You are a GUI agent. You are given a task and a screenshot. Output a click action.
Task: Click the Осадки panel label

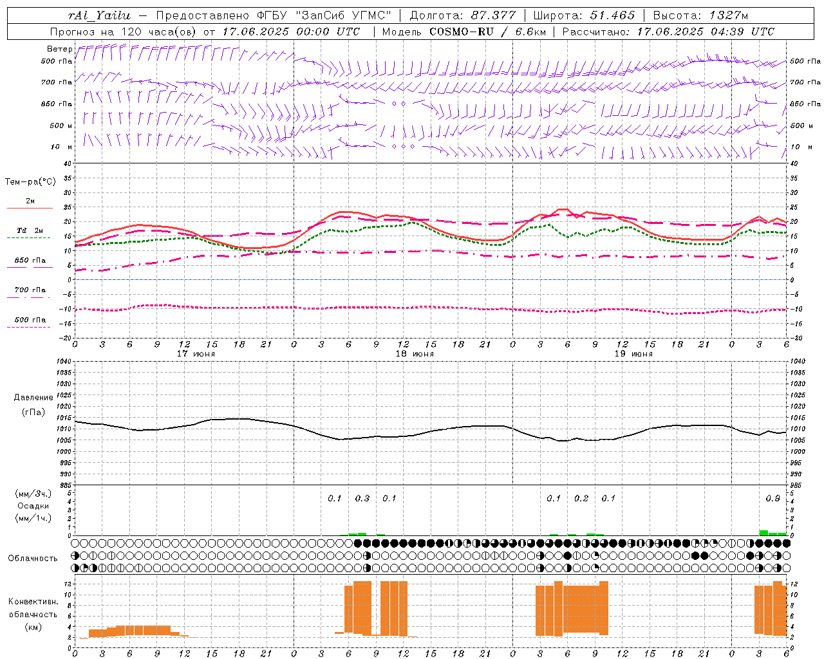(33, 506)
